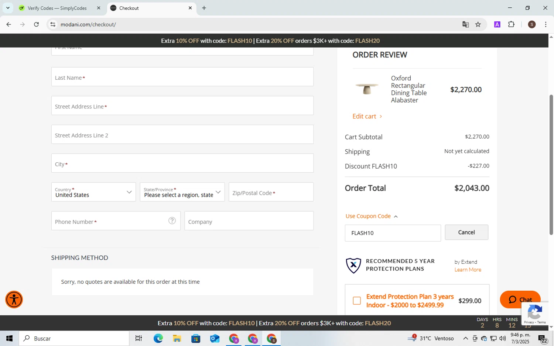554x346 pixels.
Task: Open the Country dropdown
Action: point(93,192)
